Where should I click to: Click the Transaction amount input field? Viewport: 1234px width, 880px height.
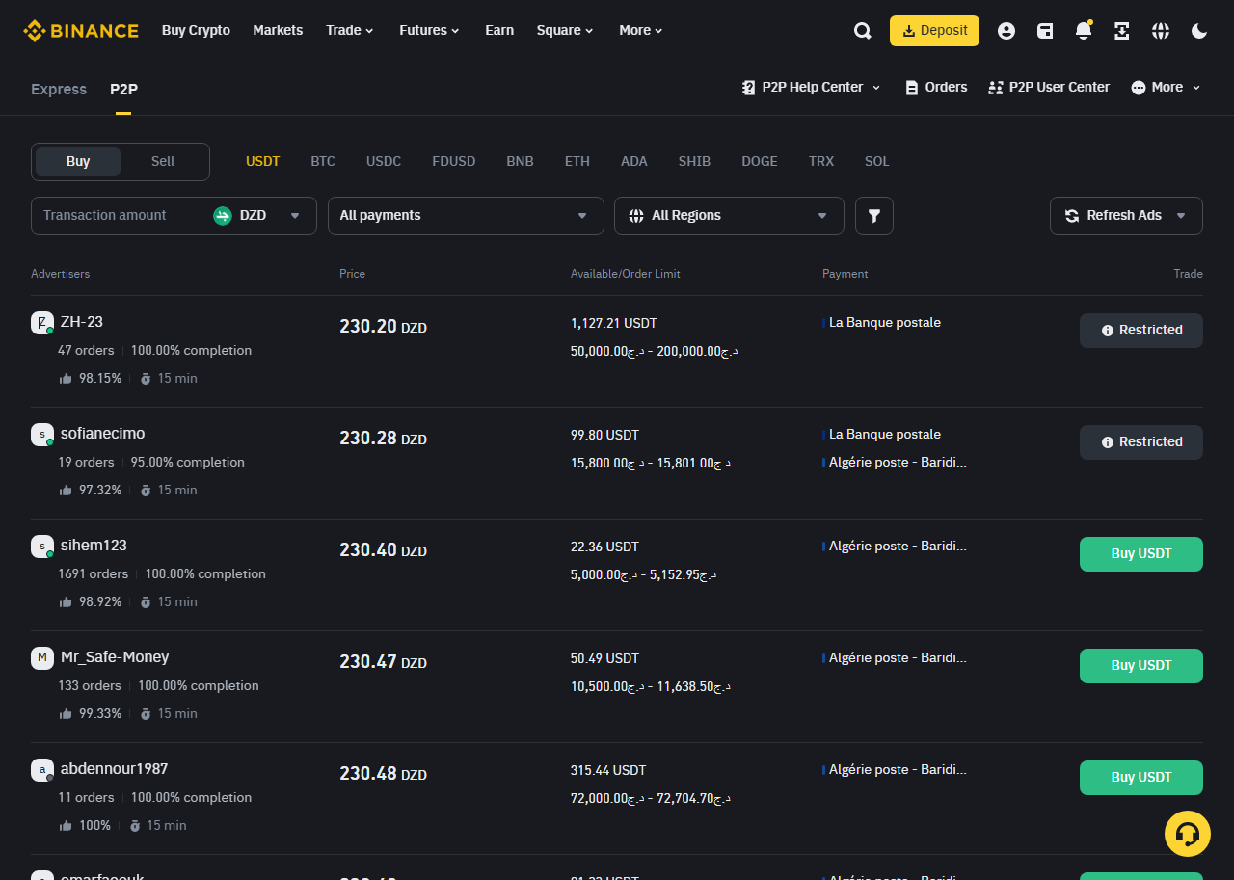click(116, 216)
